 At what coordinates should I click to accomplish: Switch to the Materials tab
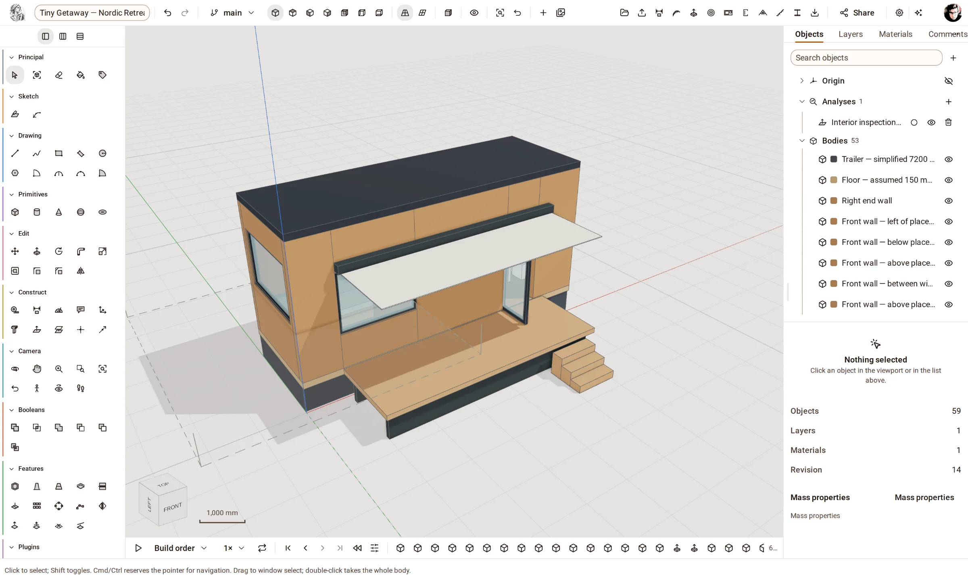pos(895,34)
